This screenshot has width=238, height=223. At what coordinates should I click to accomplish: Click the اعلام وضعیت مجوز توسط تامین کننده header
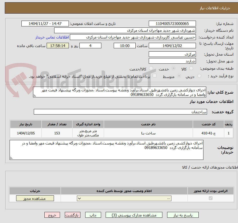coord(124,191)
